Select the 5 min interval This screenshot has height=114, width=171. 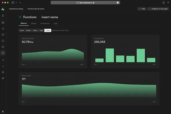click(22, 30)
